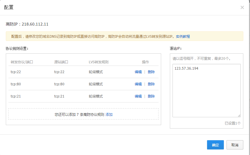Select the tcp:21 forwarding port cell
The width and height of the screenshot is (250, 155).
pyautogui.click(x=16, y=96)
